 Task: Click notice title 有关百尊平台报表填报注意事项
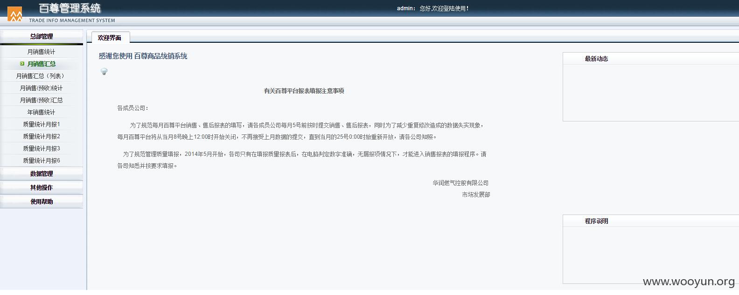pyautogui.click(x=304, y=91)
